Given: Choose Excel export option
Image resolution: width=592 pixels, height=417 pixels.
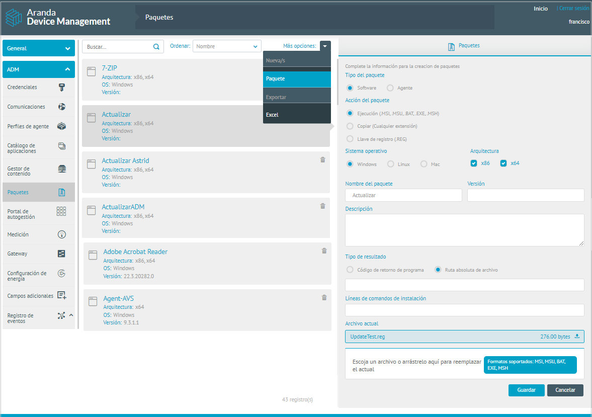Looking at the screenshot, I should pyautogui.click(x=297, y=115).
